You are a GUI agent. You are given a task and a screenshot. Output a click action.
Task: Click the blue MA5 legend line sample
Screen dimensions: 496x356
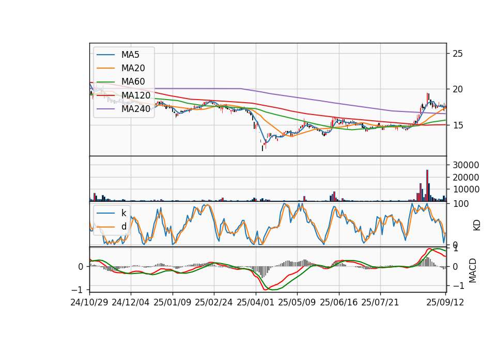point(105,55)
